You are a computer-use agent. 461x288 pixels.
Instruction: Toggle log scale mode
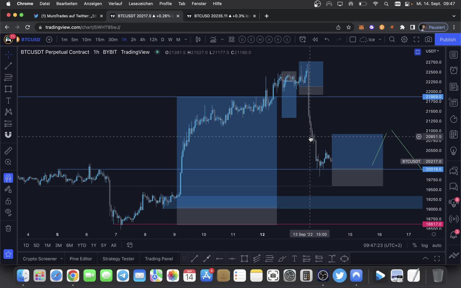(x=425, y=245)
